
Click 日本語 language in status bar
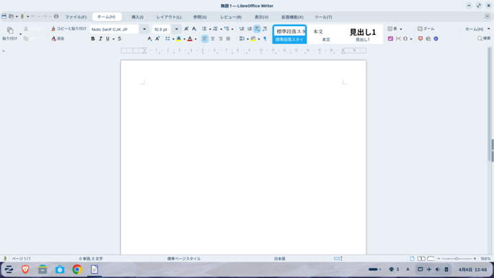pos(279,259)
